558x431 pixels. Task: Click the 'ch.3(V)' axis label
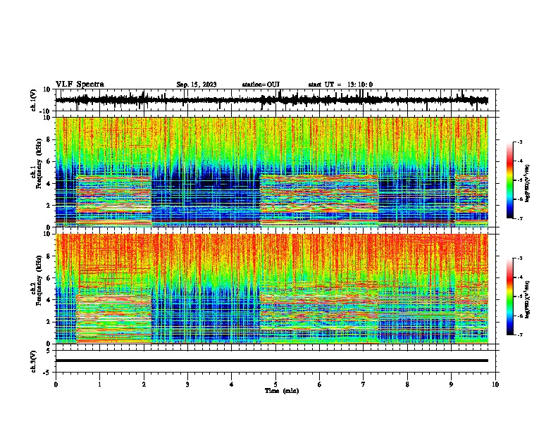click(34, 362)
